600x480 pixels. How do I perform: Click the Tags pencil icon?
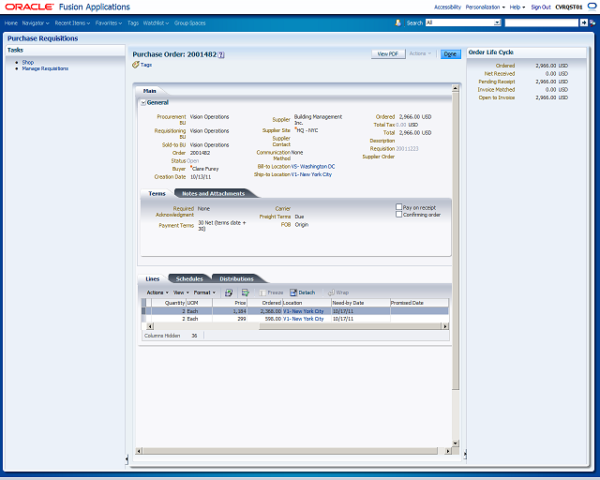click(x=135, y=65)
